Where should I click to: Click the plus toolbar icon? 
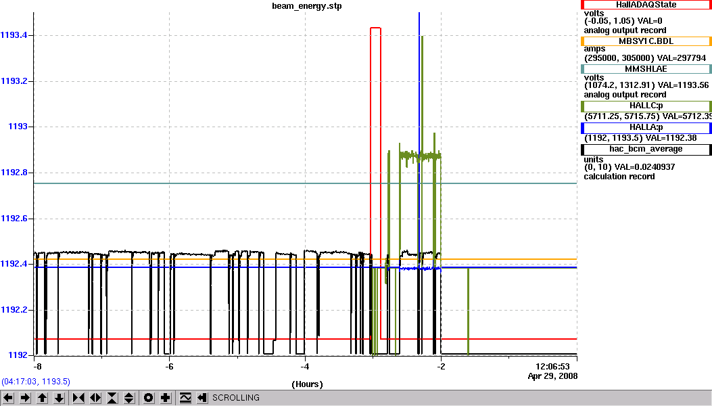tap(165, 399)
